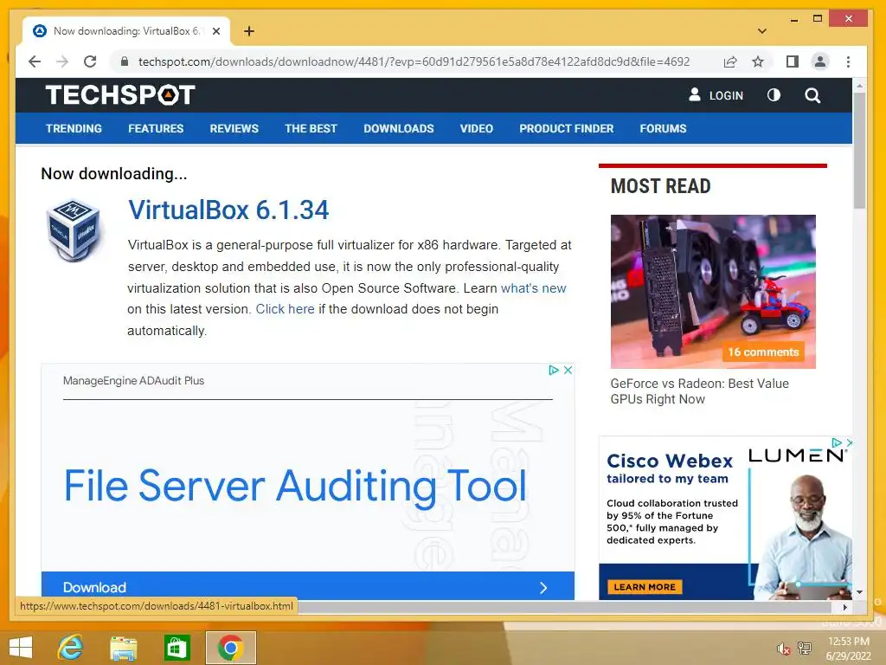Screen dimensions: 886x665
Task: Click the LOGIN user icon
Action: [695, 94]
